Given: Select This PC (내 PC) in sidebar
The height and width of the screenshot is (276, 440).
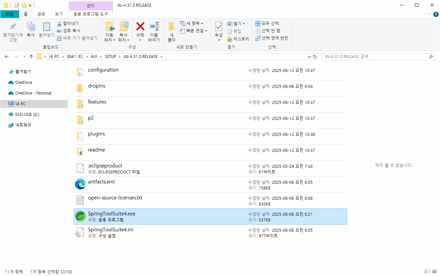Looking at the screenshot, I should pyautogui.click(x=34, y=104).
